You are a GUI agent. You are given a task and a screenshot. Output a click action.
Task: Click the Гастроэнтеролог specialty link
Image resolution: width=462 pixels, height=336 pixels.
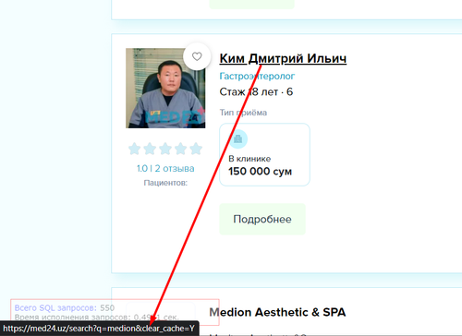(257, 76)
